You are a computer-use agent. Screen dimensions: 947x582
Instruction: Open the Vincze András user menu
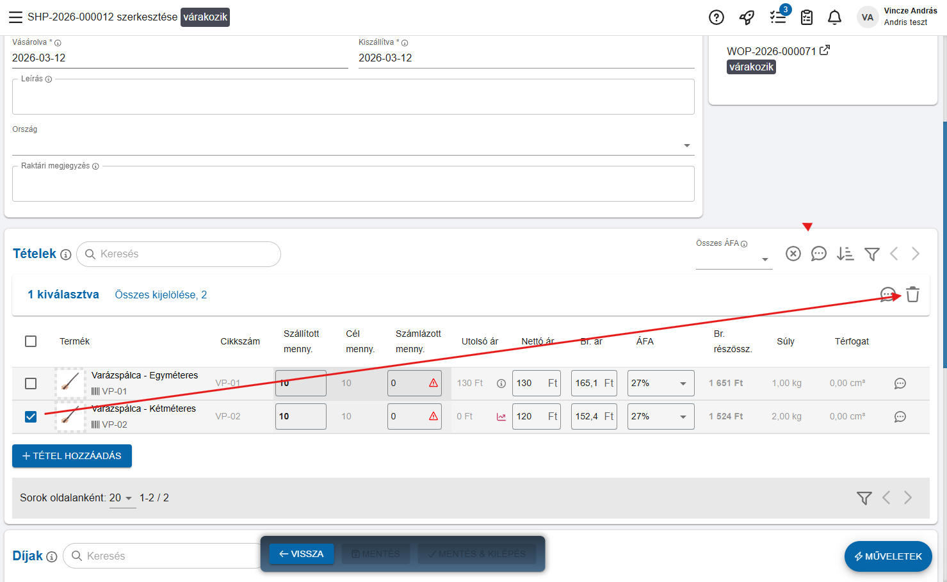coord(896,17)
